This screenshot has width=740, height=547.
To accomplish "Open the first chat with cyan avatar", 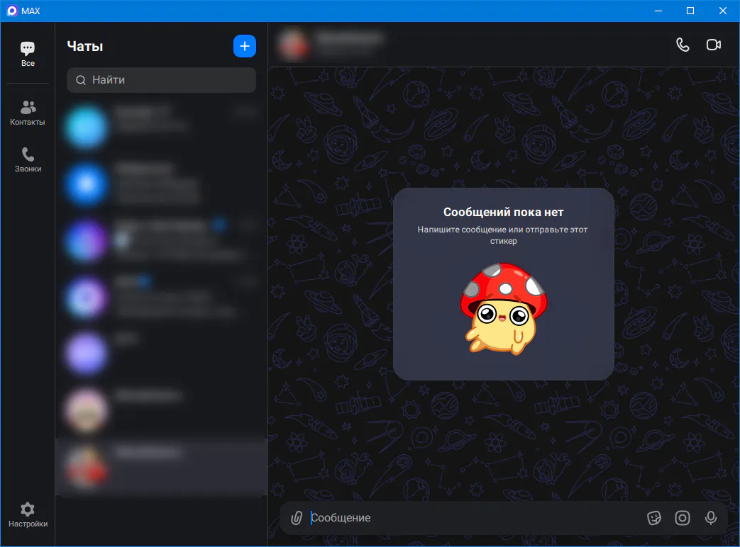I will pyautogui.click(x=161, y=128).
